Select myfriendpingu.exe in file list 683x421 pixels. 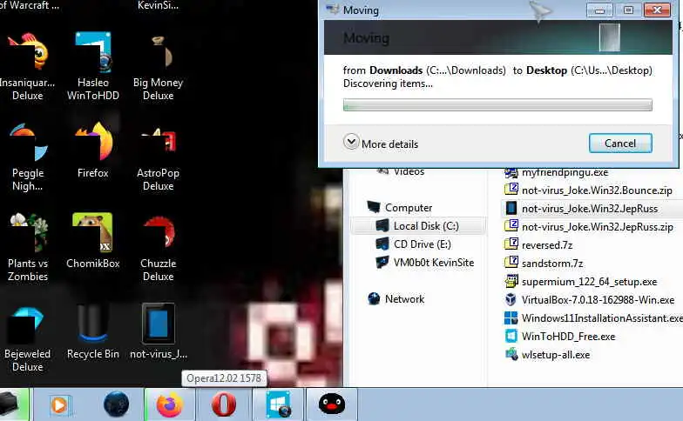click(556, 172)
